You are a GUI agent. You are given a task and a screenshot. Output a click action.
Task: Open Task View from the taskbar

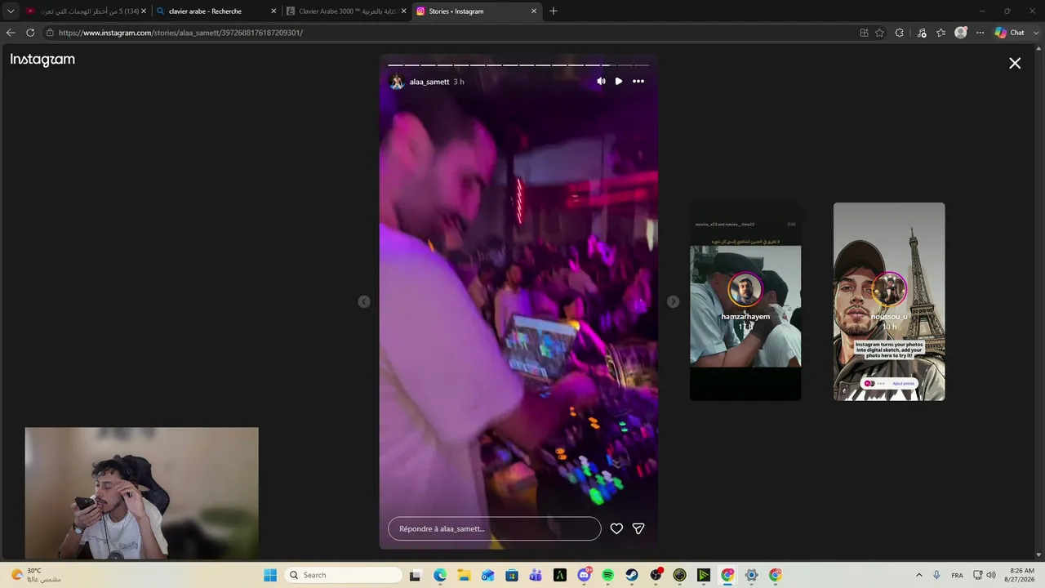tap(415, 575)
